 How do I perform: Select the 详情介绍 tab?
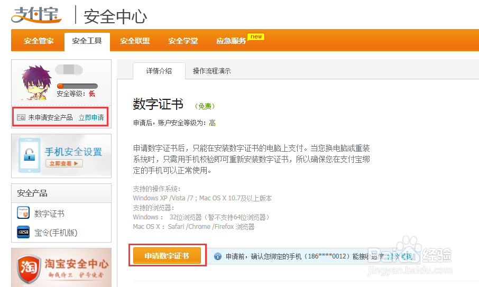click(x=159, y=71)
